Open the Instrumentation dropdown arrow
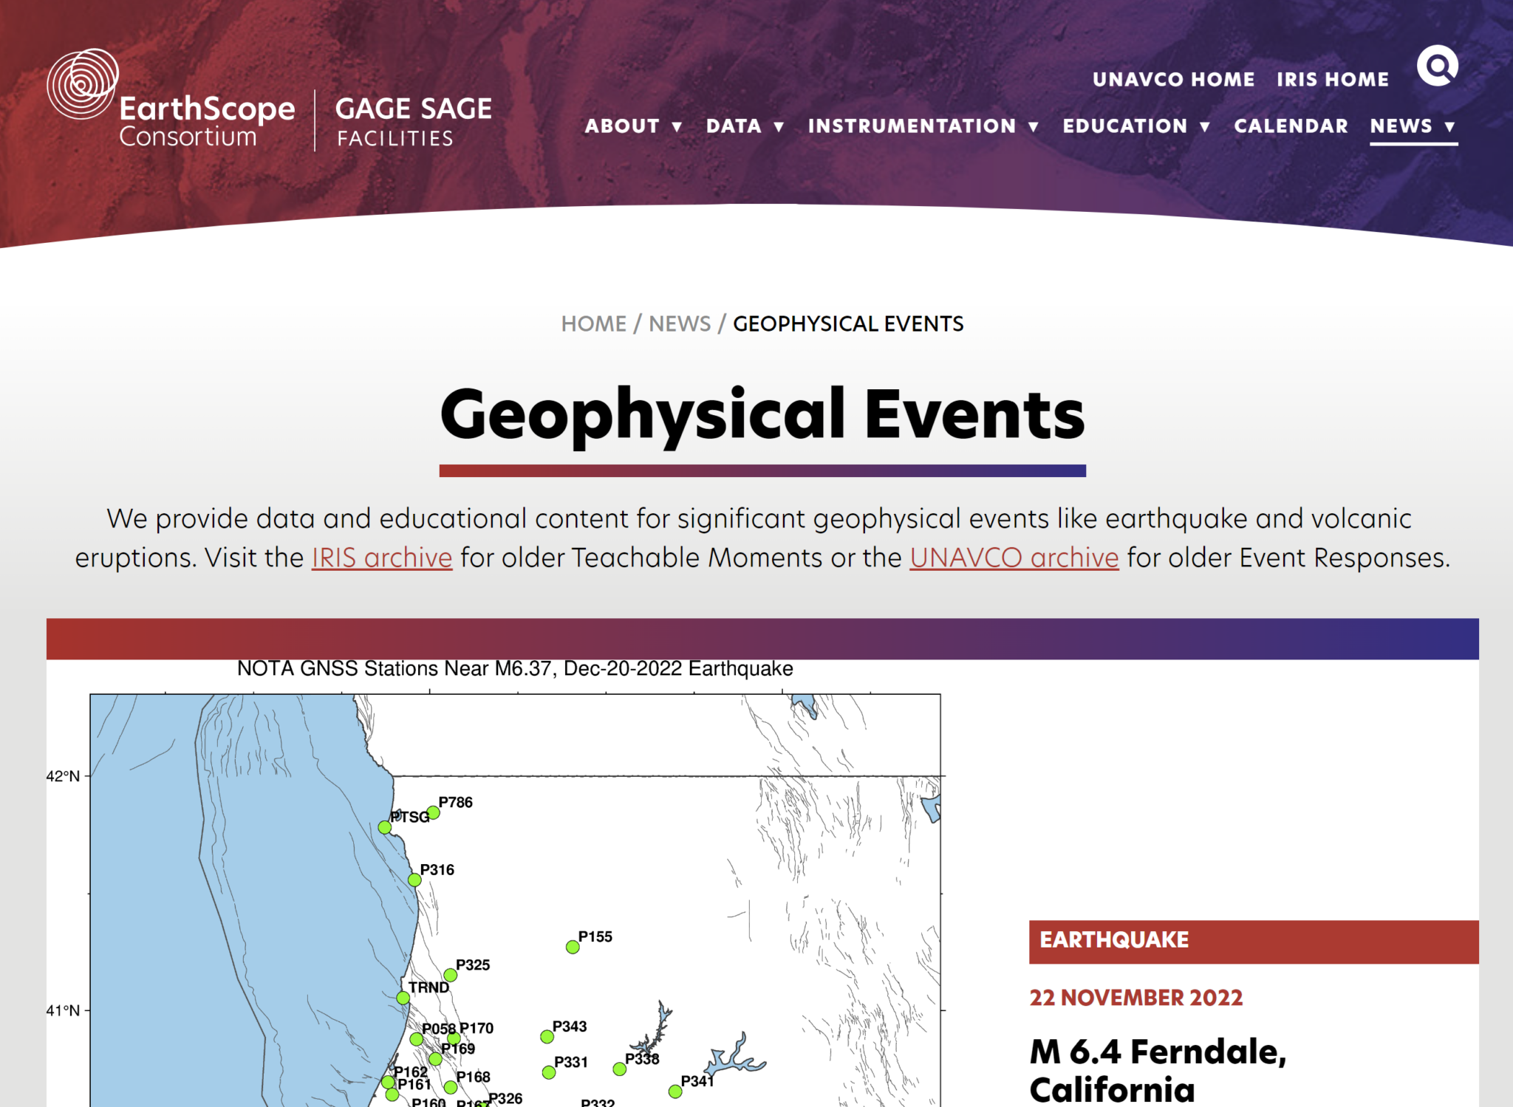The width and height of the screenshot is (1513, 1107). (x=1034, y=127)
